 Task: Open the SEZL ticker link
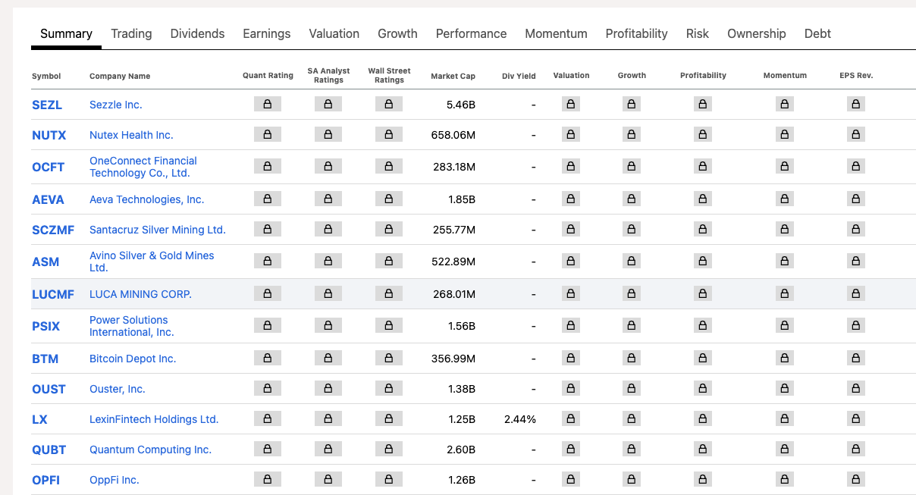tap(47, 105)
